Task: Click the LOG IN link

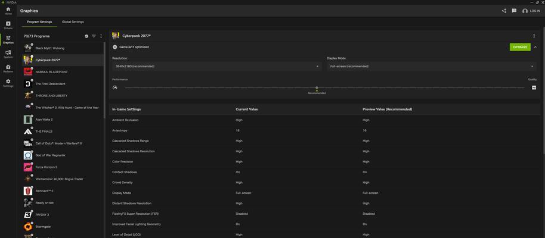Action: coord(535,11)
